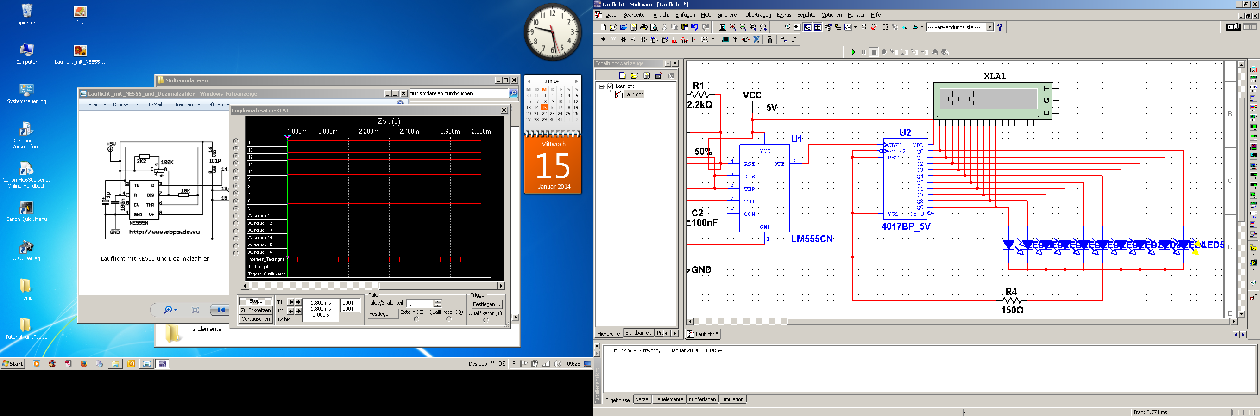Select the Extern (C) radio button

click(x=416, y=319)
